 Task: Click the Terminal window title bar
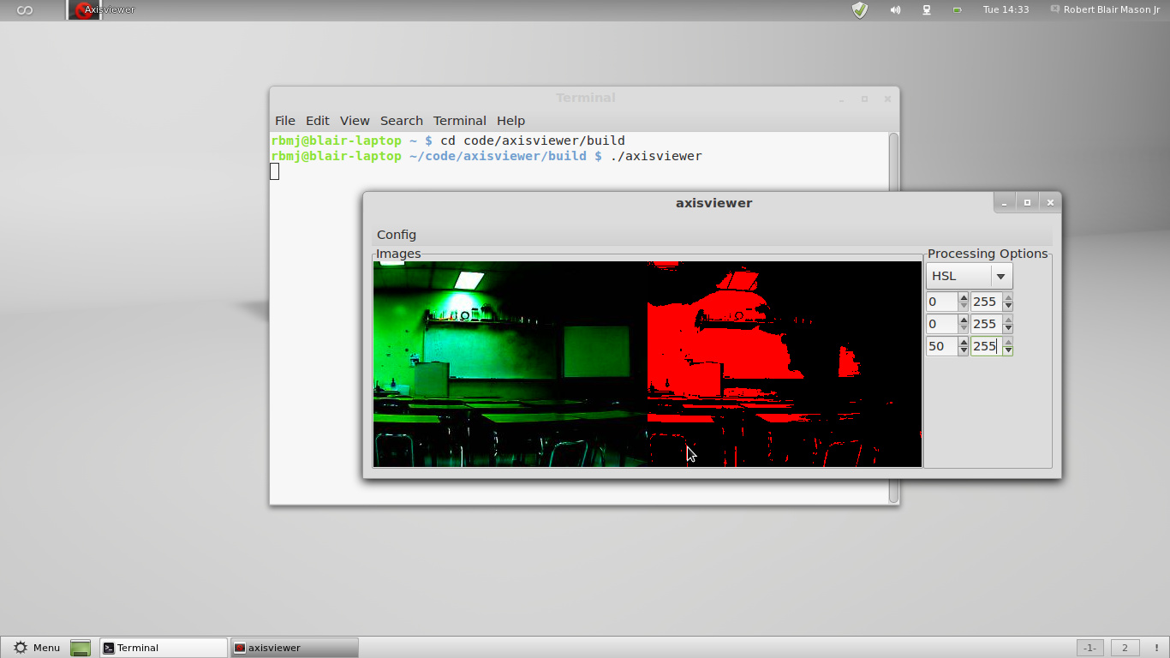[x=585, y=98]
